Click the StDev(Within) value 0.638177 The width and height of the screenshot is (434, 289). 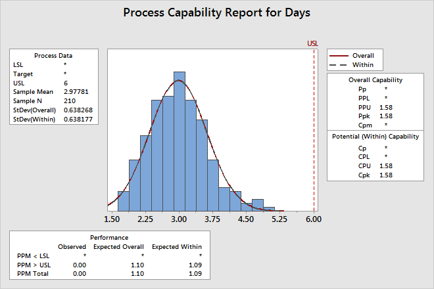pos(77,120)
